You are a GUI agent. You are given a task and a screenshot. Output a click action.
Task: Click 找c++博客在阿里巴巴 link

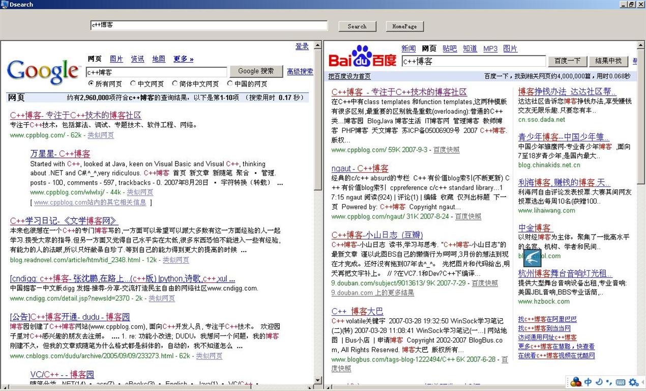point(547,319)
